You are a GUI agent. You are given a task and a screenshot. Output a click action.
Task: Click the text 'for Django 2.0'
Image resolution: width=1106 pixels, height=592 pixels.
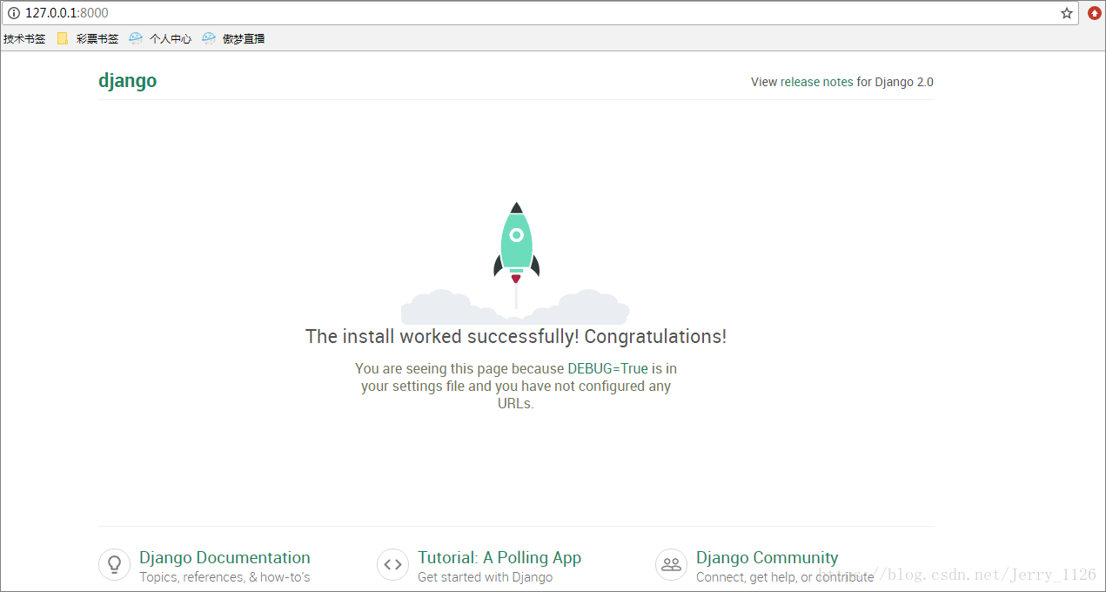[895, 82]
